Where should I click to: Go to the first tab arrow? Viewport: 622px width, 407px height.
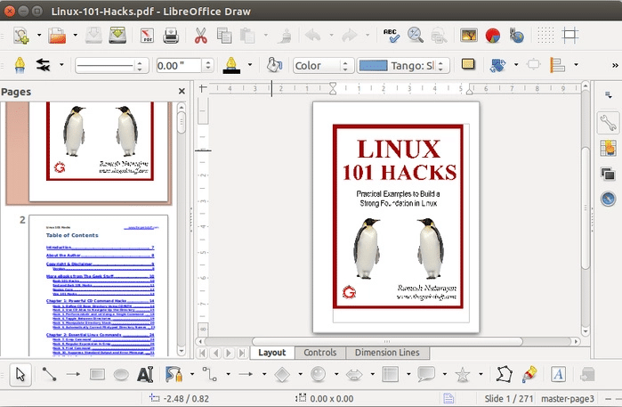[202, 353]
